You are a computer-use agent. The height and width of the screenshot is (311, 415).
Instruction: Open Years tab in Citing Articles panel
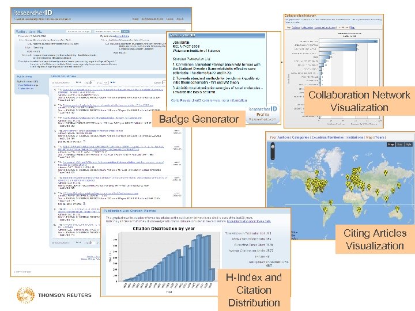click(380, 138)
